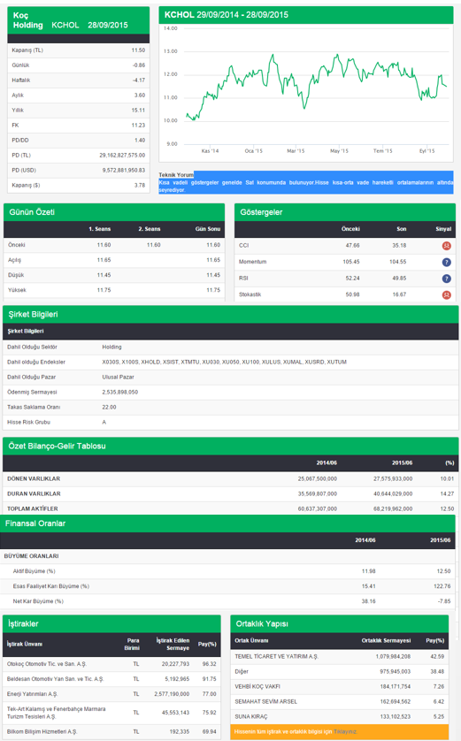
Task: Select the 2. Seans column header
Action: (x=150, y=229)
